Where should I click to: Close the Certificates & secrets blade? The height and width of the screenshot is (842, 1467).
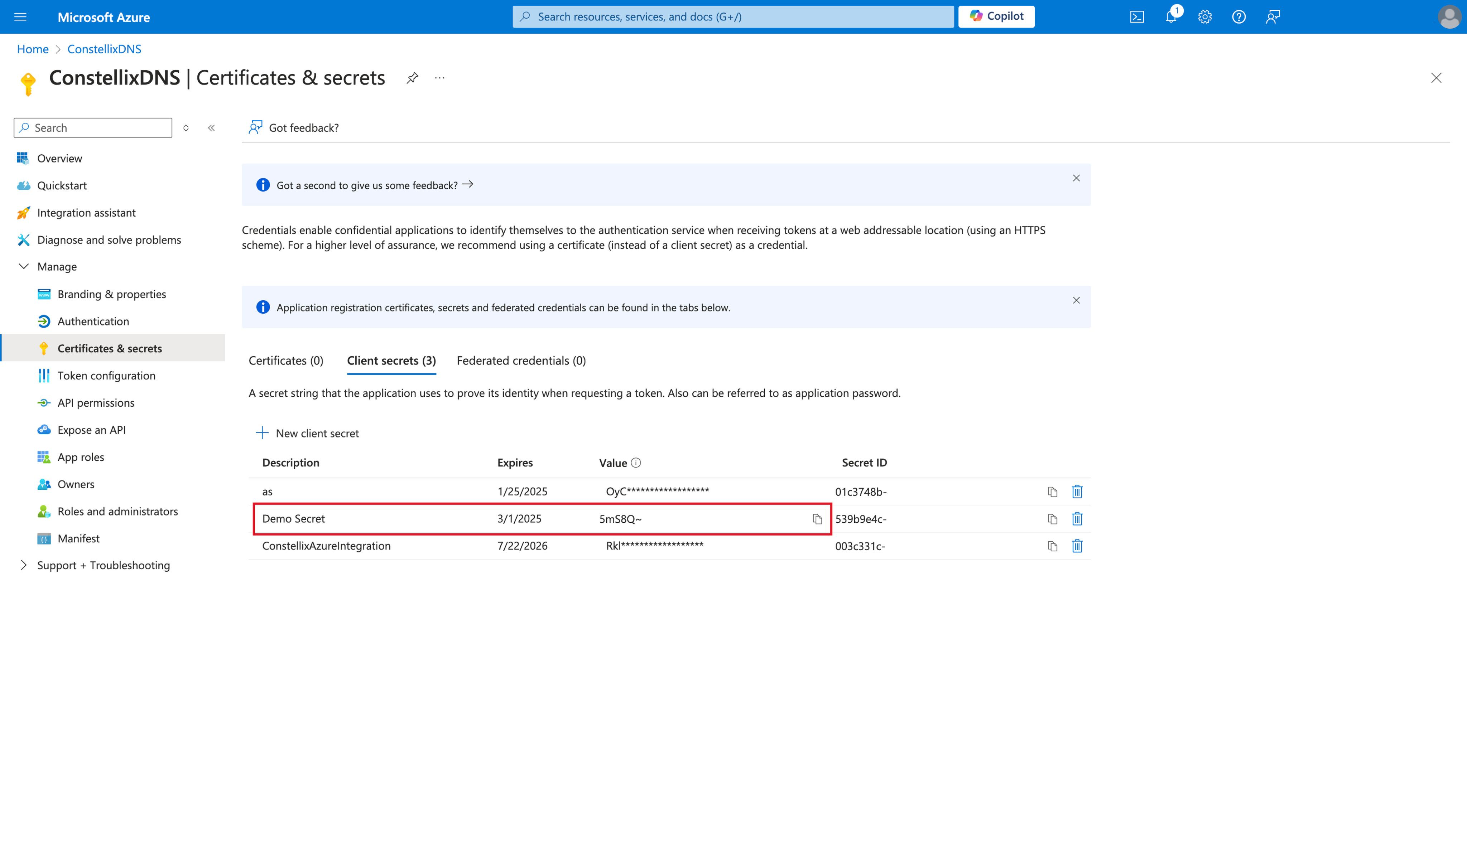point(1436,77)
